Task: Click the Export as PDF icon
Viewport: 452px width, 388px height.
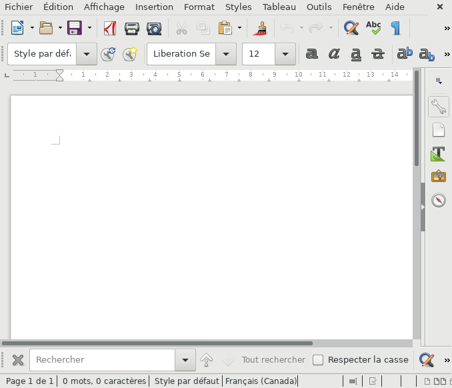Action: tap(110, 28)
